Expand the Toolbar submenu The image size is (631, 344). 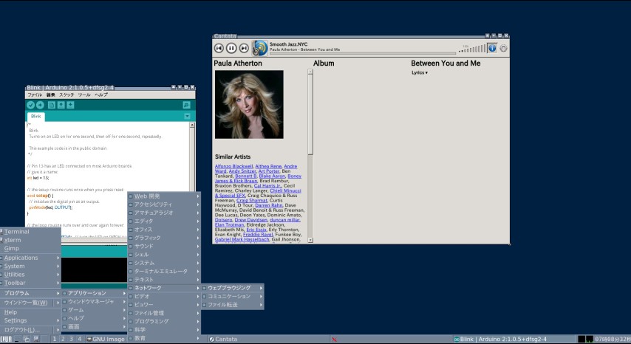point(30,283)
